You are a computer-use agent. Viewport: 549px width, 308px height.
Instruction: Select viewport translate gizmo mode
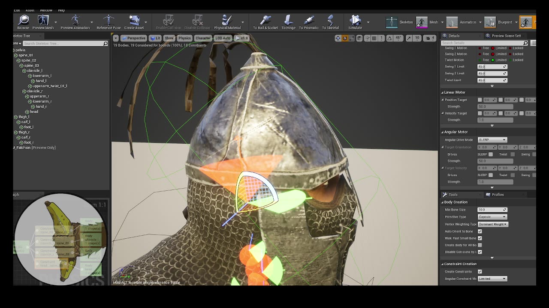coord(338,38)
